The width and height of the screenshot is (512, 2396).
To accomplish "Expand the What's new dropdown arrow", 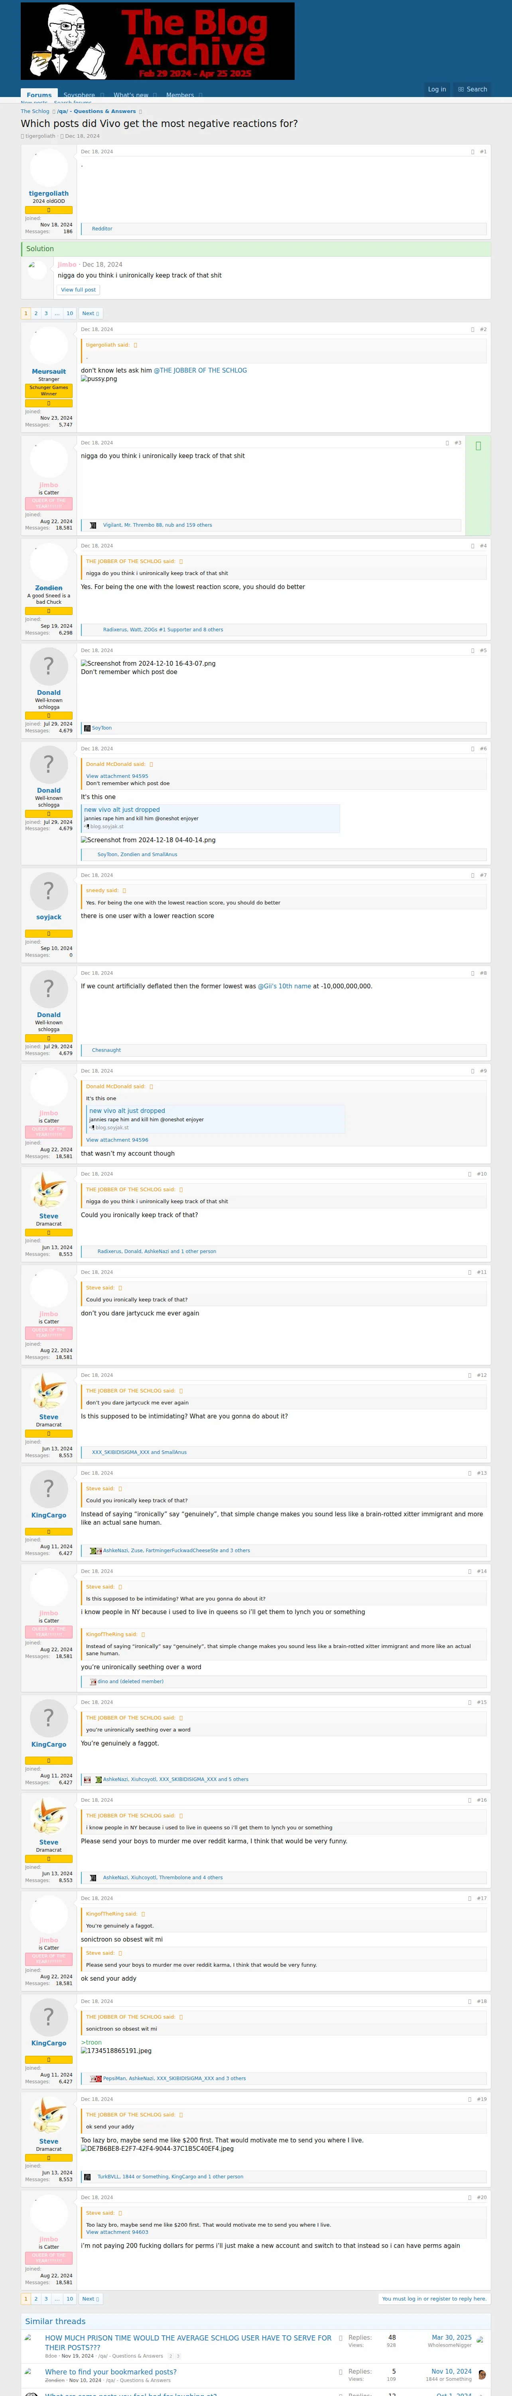I will pos(155,95).
